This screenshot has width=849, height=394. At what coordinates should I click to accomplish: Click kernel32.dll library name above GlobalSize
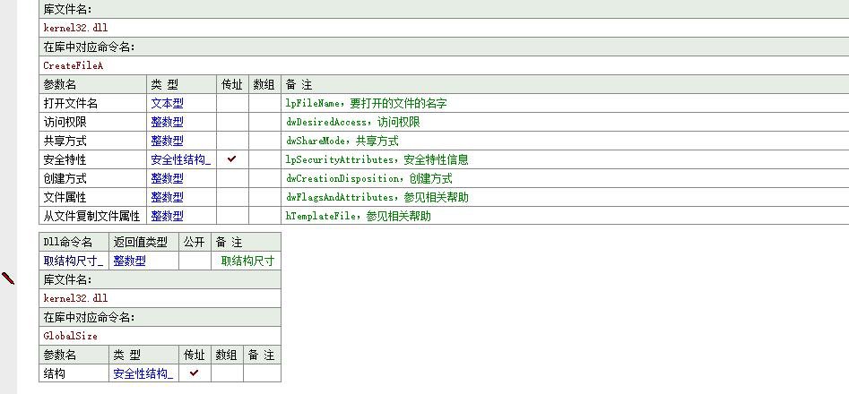(75, 298)
